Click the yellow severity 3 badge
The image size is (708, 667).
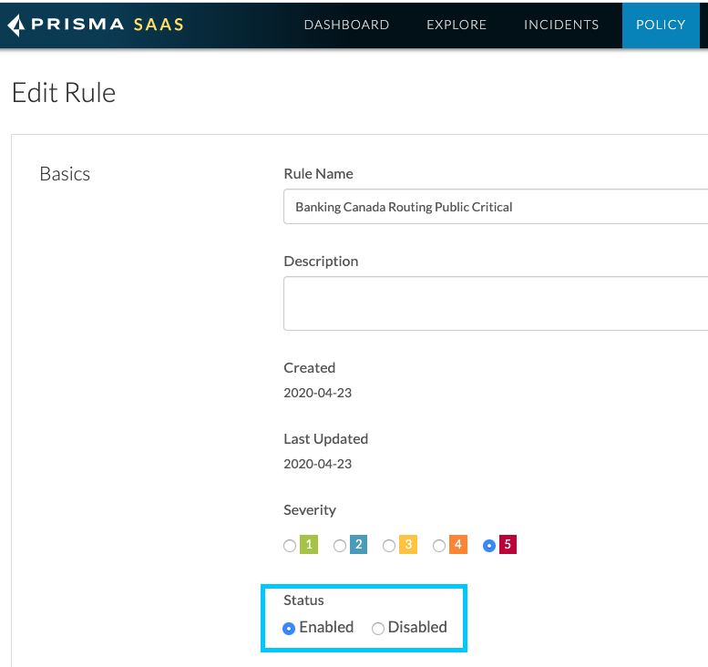(x=408, y=545)
